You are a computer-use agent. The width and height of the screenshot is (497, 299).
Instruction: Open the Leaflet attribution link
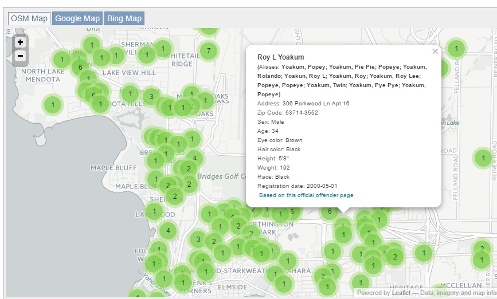click(x=401, y=293)
